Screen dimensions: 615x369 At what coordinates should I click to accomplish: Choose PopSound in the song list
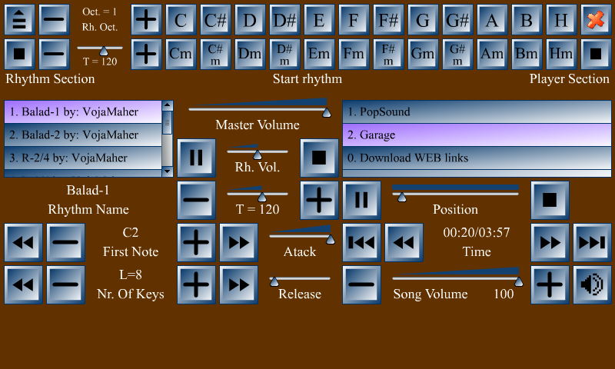point(477,111)
